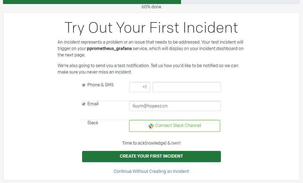Click the email field containing liuym@hopesz.cn
The width and height of the screenshot is (303, 183).
point(175,106)
